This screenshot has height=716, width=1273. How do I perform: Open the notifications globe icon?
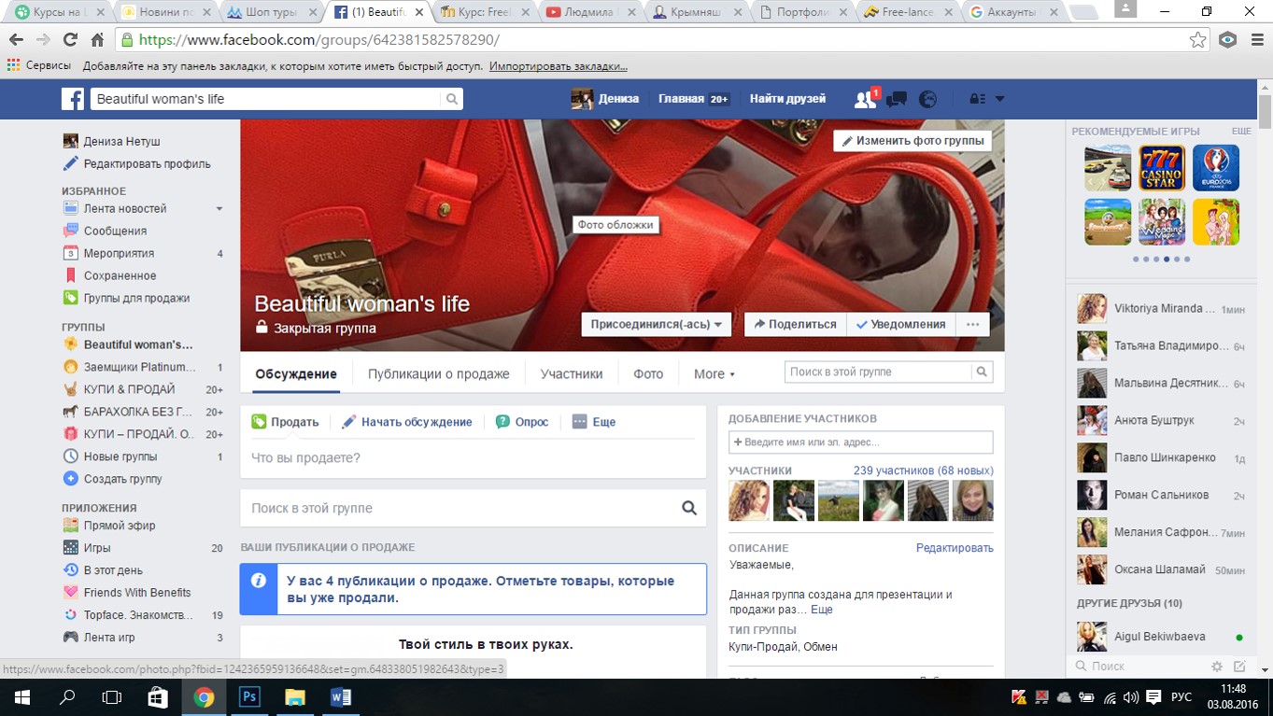pyautogui.click(x=927, y=99)
